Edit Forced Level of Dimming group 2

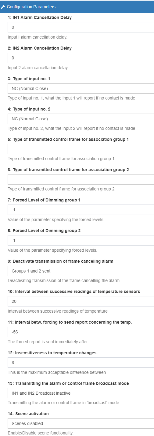81,240
